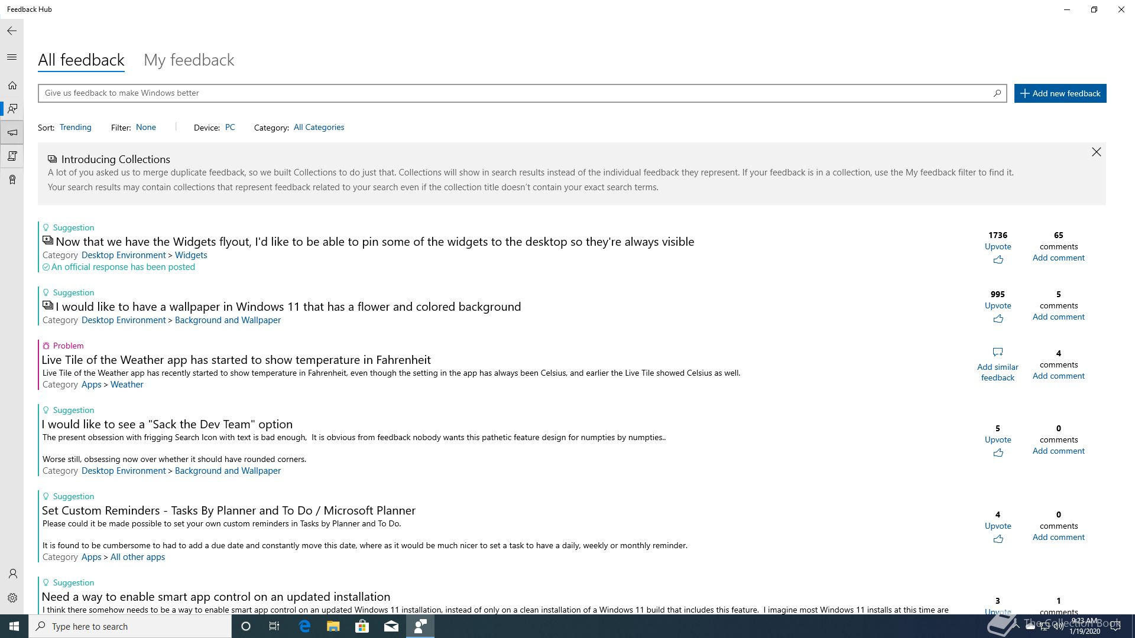This screenshot has width=1135, height=638.
Task: Switch to My feedback tab
Action: 189,60
